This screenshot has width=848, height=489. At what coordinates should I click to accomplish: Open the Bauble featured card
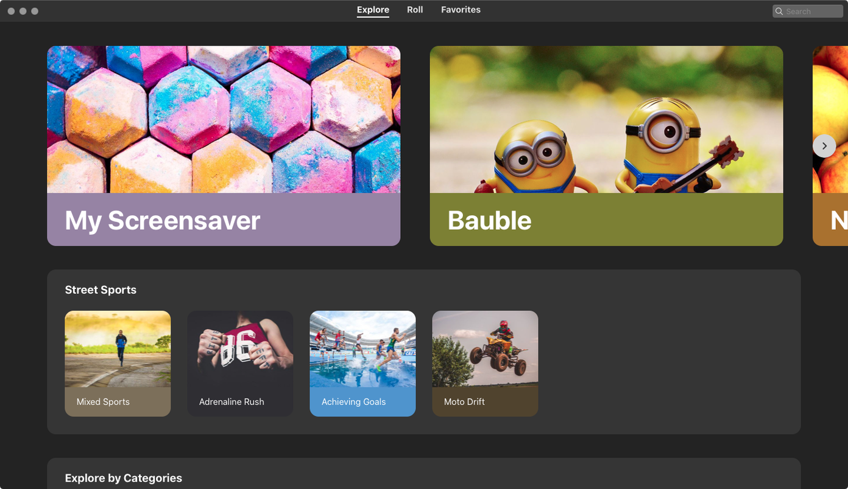[606, 146]
